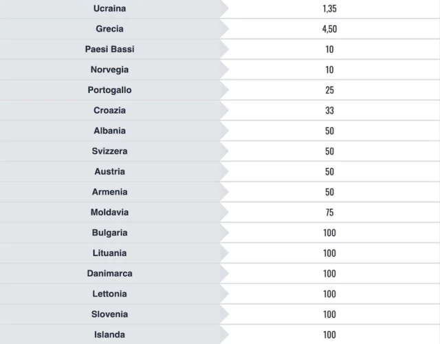Select the Albania country label

[x=110, y=131]
